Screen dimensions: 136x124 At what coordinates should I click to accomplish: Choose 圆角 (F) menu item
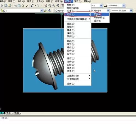pyautogui.click(x=78, y=71)
